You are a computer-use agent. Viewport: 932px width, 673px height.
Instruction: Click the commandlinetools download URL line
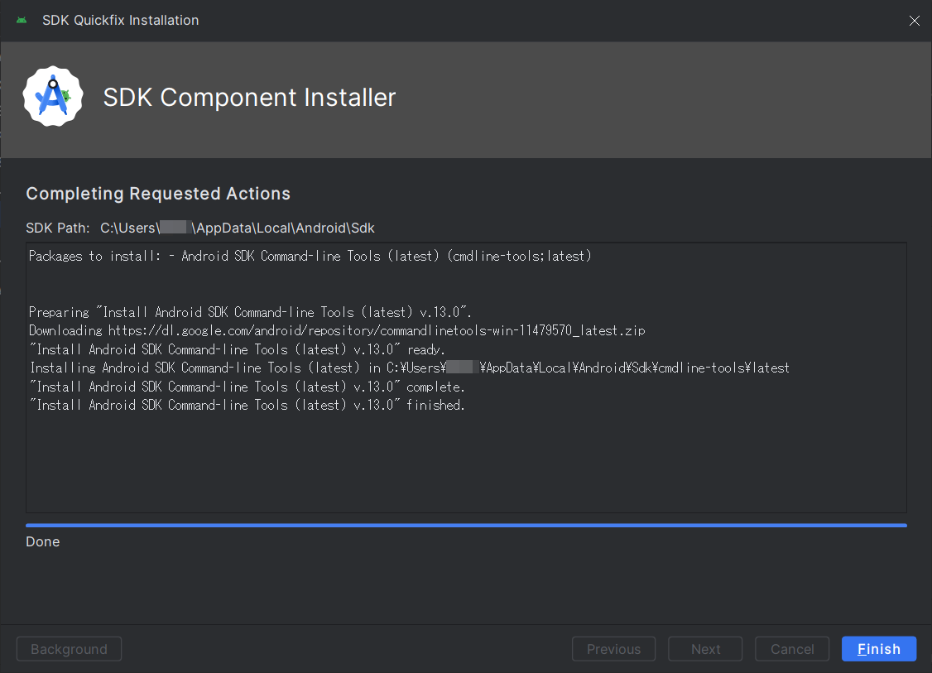[337, 330]
